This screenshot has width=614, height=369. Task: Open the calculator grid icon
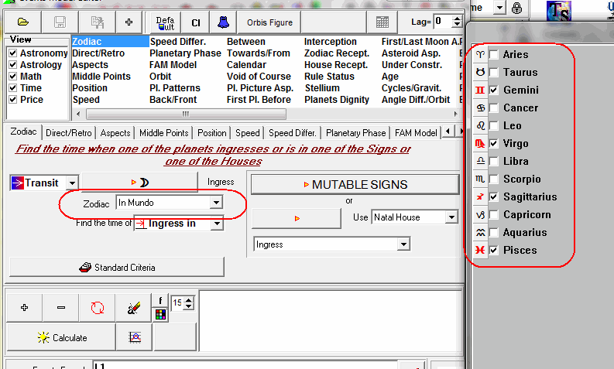coord(382,22)
